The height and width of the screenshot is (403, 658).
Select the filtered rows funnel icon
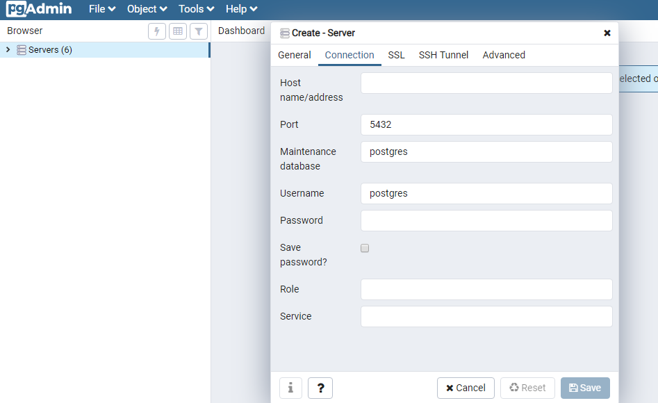pos(199,31)
